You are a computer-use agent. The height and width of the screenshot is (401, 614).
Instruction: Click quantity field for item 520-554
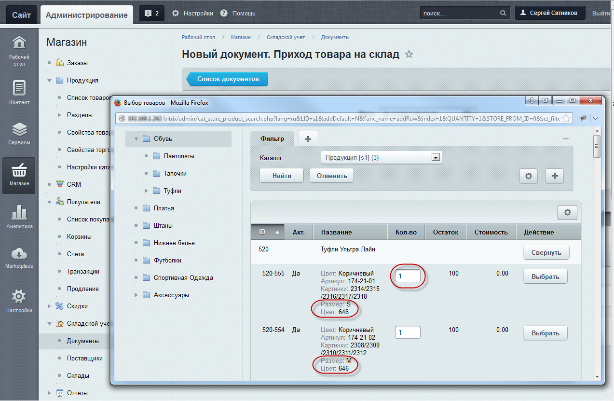408,332
